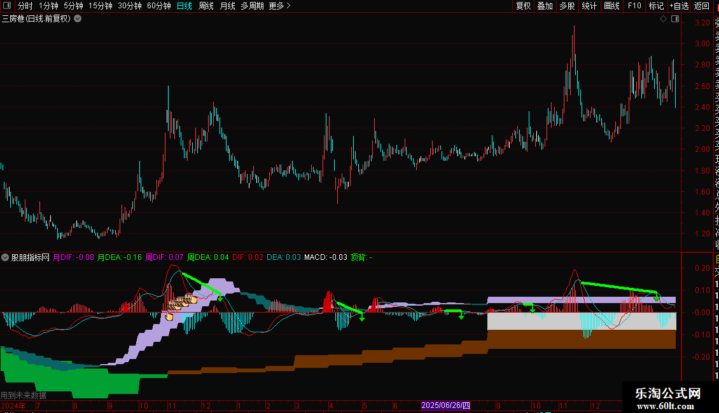This screenshot has height=413, width=719.
Task: Click the 标记 mark button
Action: 656,6
